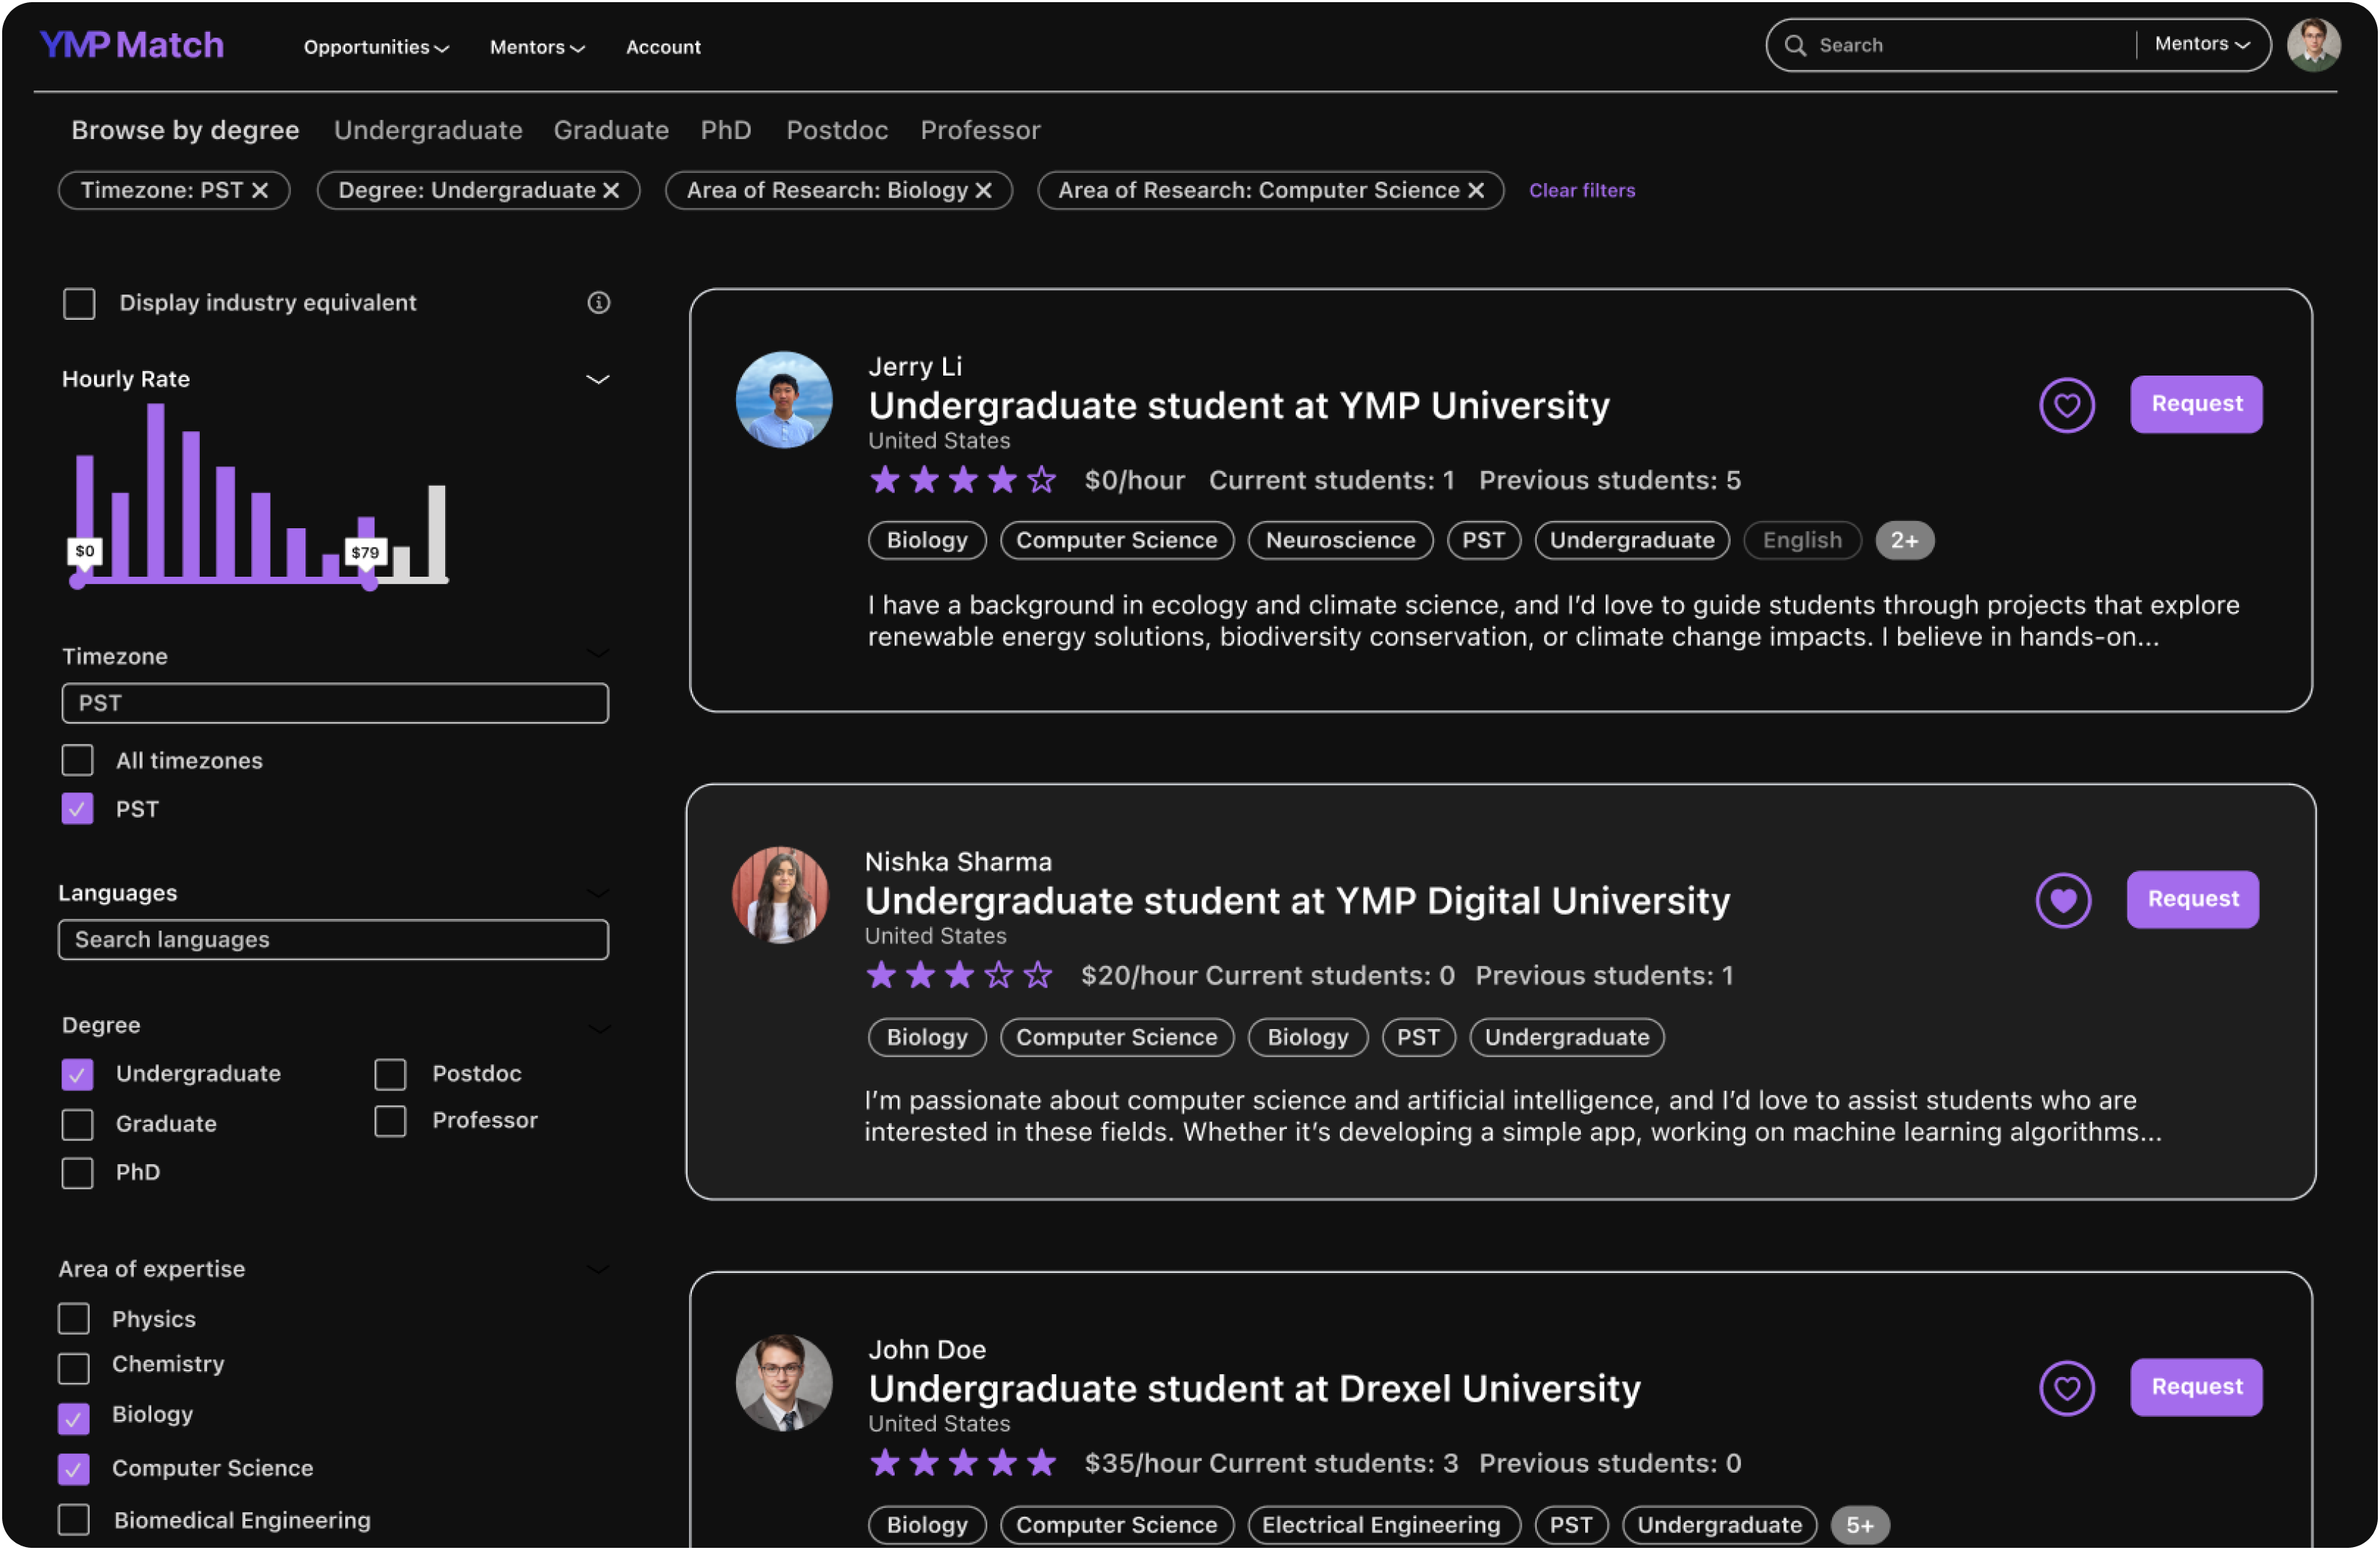Uncheck the PST timezone checkbox
2380x1550 pixels.
pyautogui.click(x=77, y=808)
